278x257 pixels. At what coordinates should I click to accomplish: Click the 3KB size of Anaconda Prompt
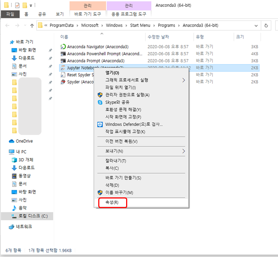pos(254,61)
